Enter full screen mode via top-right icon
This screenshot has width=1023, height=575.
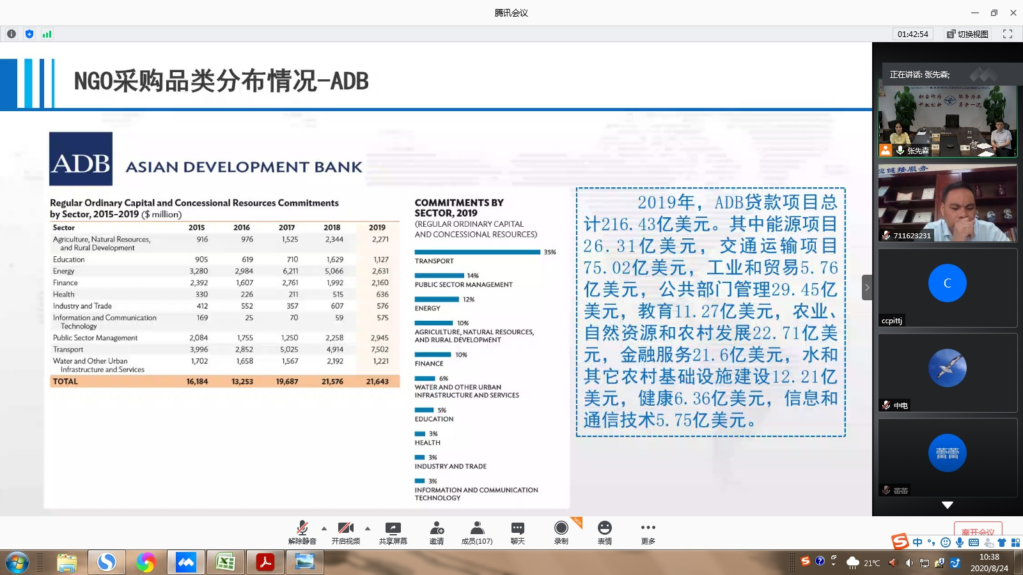click(1008, 34)
